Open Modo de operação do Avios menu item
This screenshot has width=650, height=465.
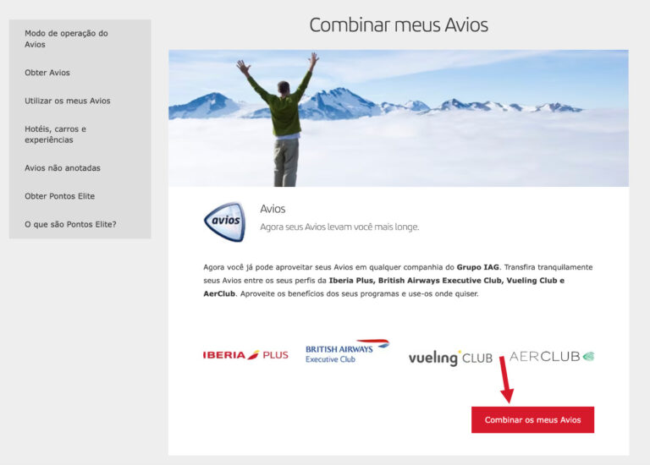[x=66, y=39]
